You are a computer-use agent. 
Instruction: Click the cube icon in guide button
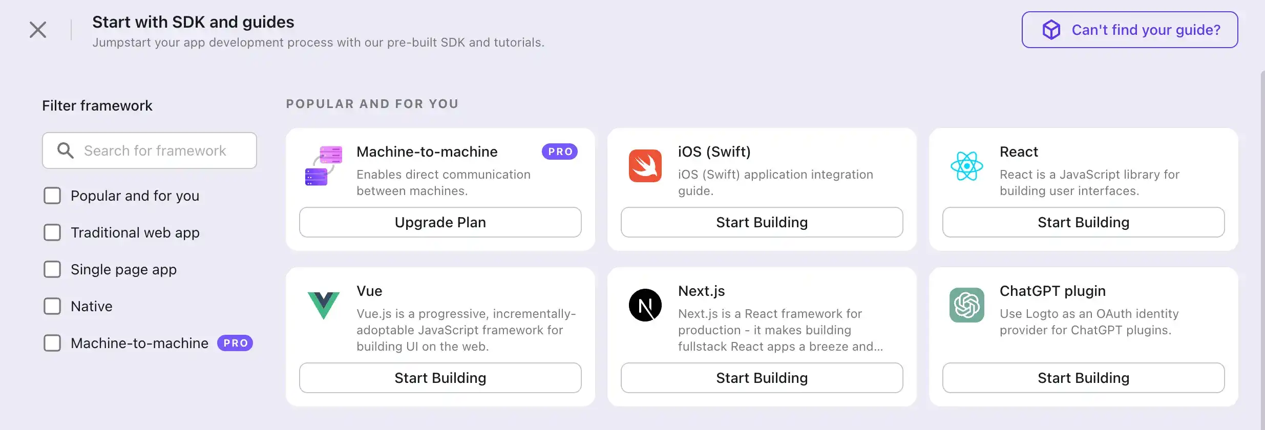click(1051, 30)
